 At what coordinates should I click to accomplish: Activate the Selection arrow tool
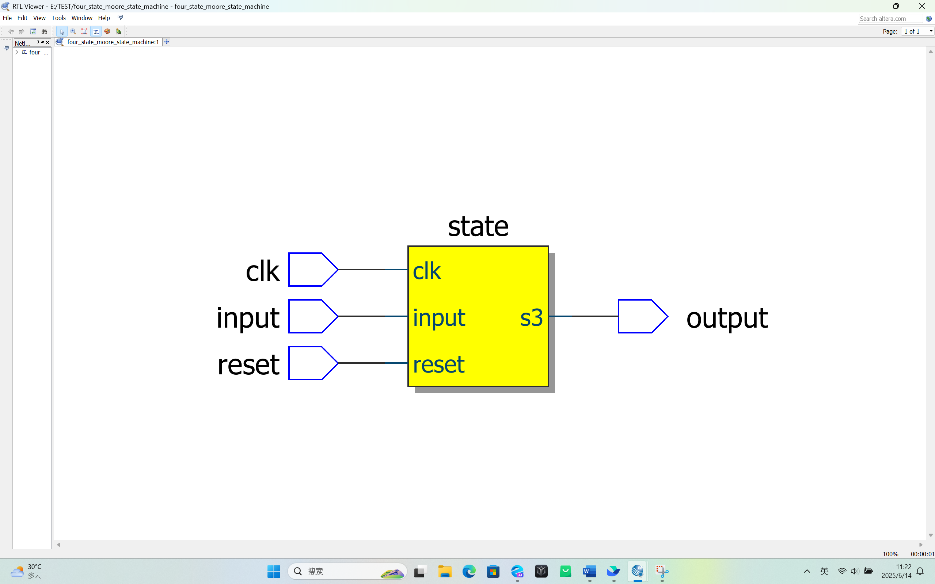[x=62, y=32]
